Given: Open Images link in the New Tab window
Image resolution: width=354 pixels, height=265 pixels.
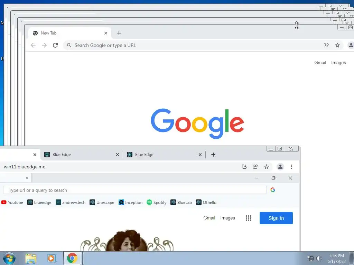Looking at the screenshot, I should (338, 63).
